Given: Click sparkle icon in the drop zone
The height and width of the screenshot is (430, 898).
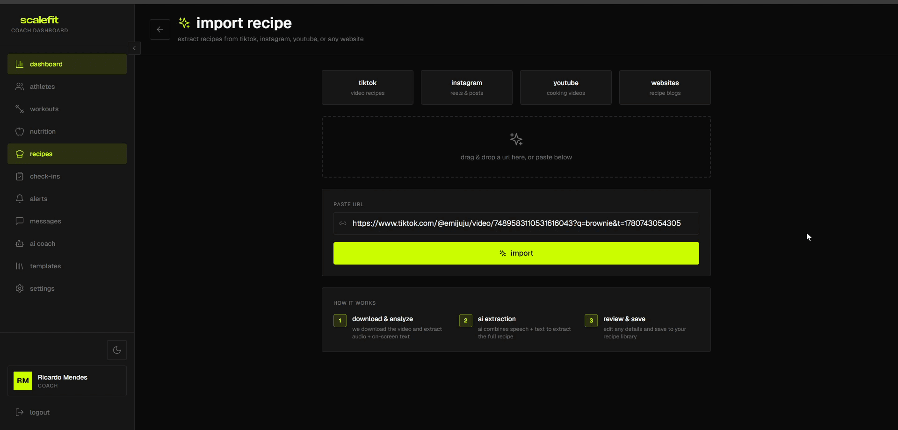Looking at the screenshot, I should coord(516,139).
